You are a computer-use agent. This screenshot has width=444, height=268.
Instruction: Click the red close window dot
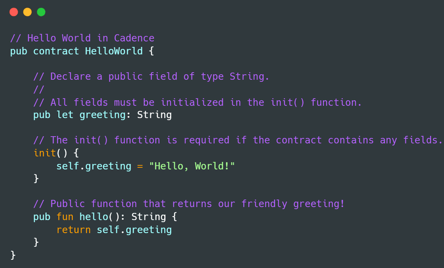pyautogui.click(x=14, y=12)
